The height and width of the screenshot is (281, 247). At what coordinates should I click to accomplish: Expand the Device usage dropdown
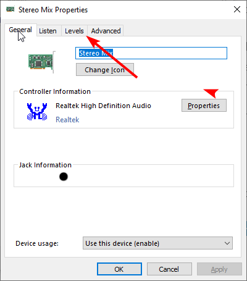pyautogui.click(x=157, y=243)
